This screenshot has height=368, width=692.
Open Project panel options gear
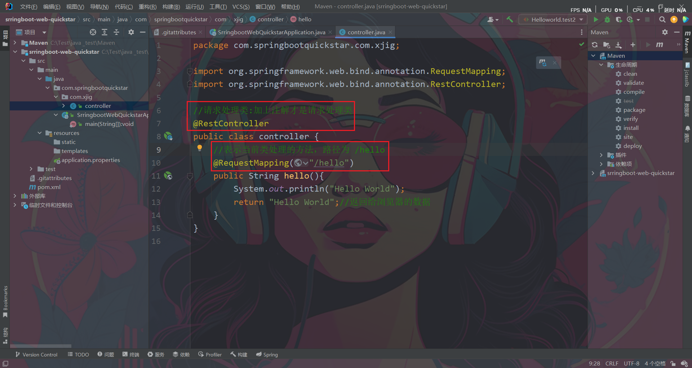(x=131, y=32)
